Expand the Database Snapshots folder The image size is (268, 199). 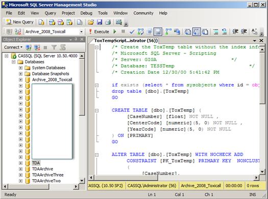21,74
